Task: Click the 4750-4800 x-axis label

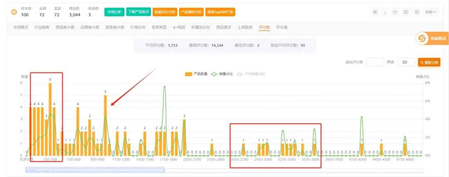Action: coord(405,159)
